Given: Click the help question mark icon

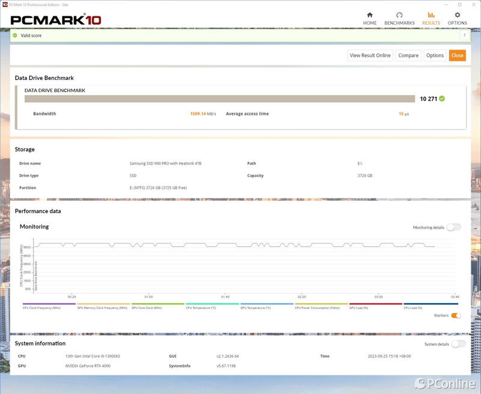Looking at the screenshot, I should click(464, 35).
